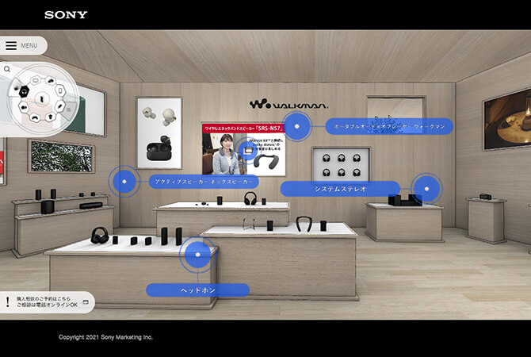
Task: Click the center icon of radial navigation wheel
Action: [41, 99]
